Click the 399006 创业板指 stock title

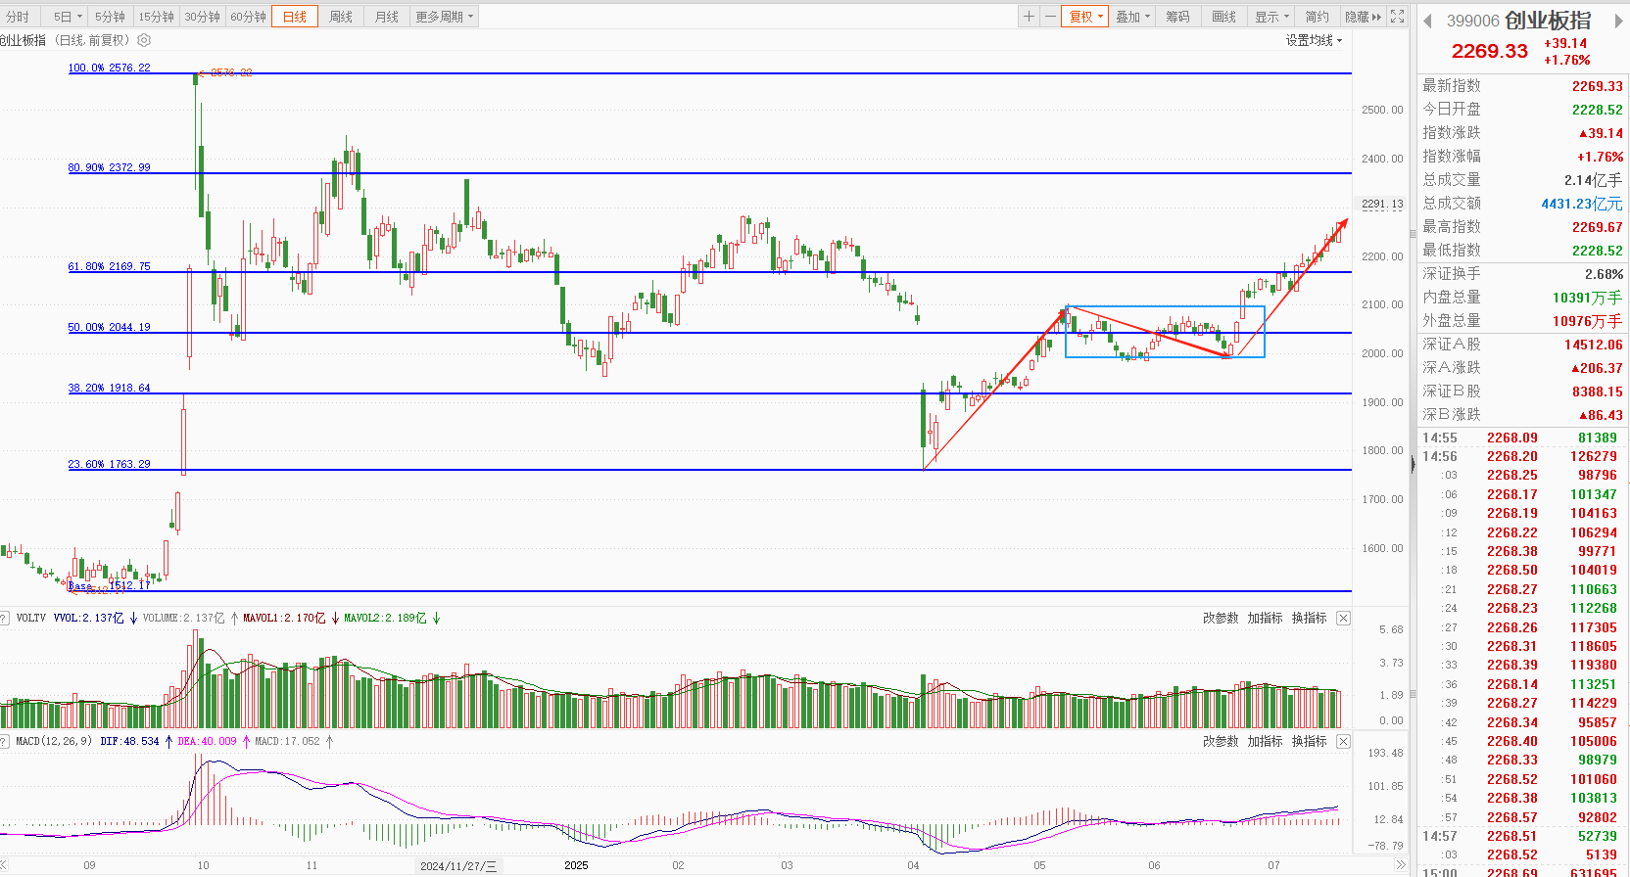coord(1518,21)
